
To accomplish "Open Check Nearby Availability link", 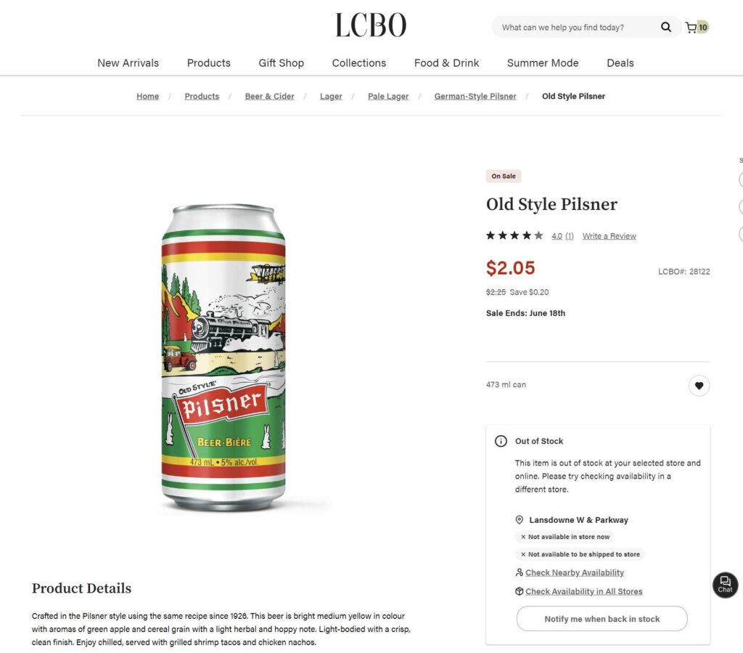I will click(574, 572).
